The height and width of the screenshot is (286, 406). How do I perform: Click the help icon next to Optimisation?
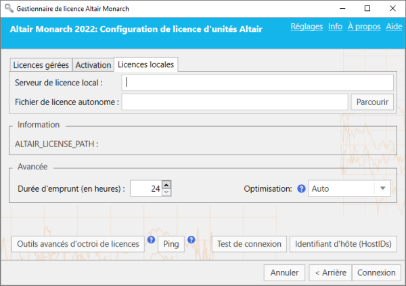coord(301,188)
